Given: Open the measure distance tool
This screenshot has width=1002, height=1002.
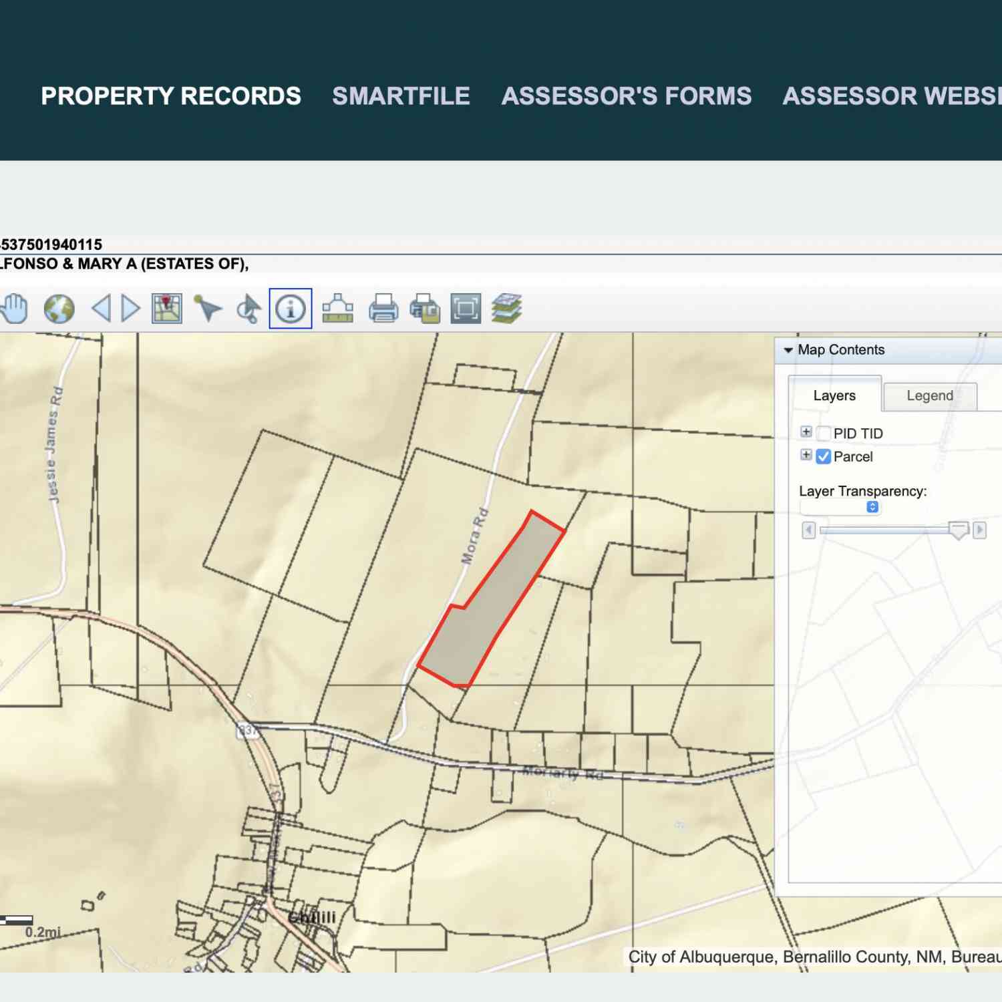Looking at the screenshot, I should click(x=337, y=309).
